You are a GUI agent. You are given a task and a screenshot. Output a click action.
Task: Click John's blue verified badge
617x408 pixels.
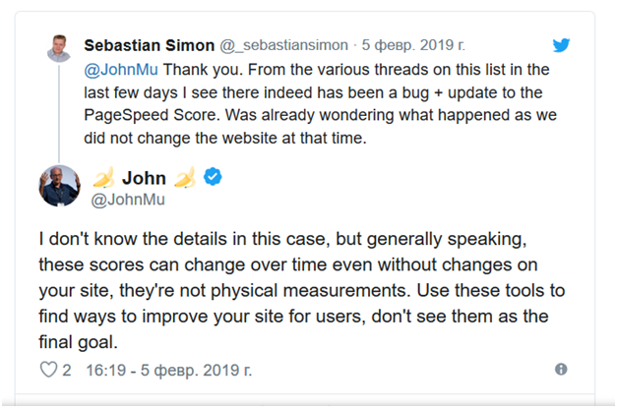pyautogui.click(x=213, y=177)
